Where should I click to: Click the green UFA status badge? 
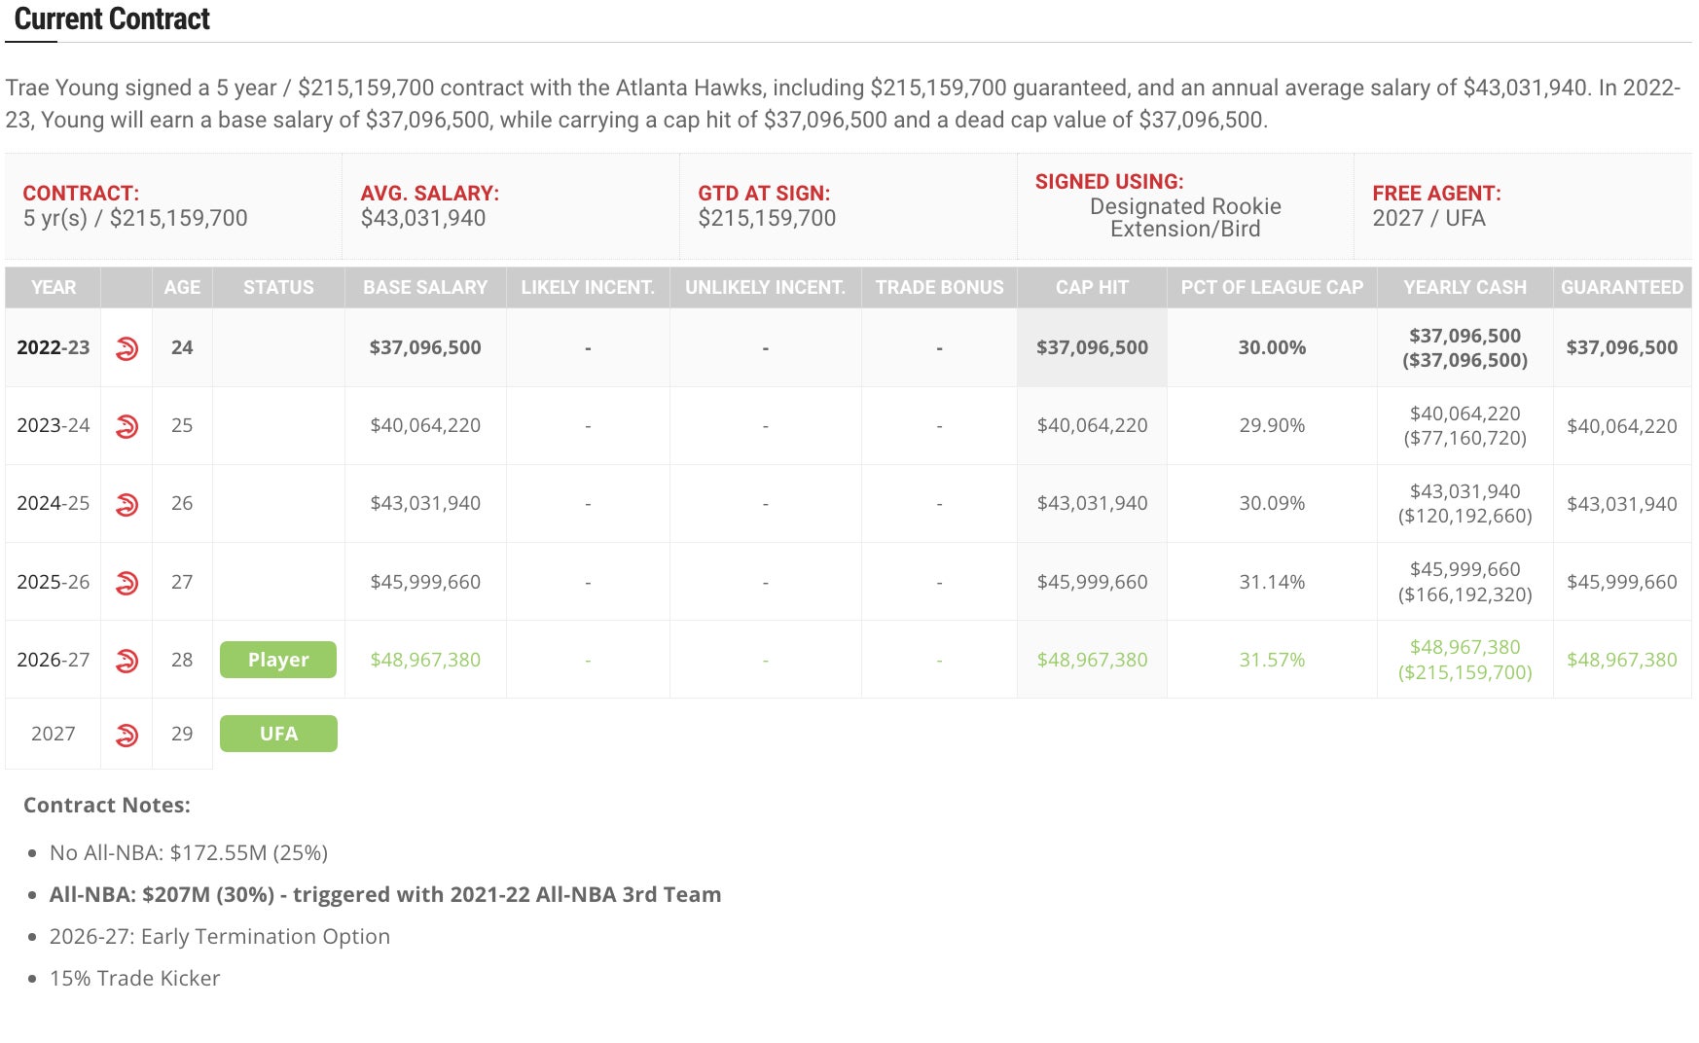(x=278, y=734)
